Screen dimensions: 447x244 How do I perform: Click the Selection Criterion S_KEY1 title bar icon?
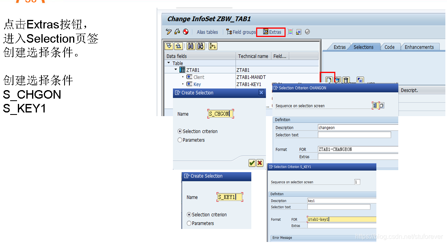coord(271,167)
